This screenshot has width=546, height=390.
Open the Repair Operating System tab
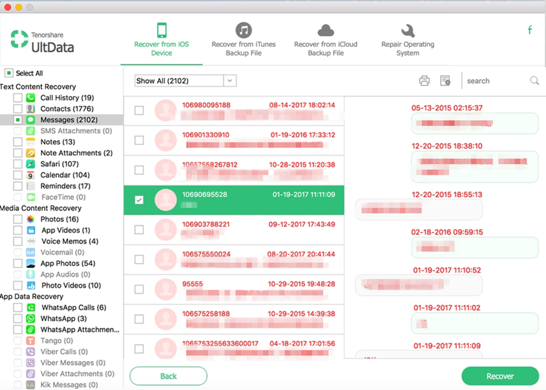[x=408, y=40]
